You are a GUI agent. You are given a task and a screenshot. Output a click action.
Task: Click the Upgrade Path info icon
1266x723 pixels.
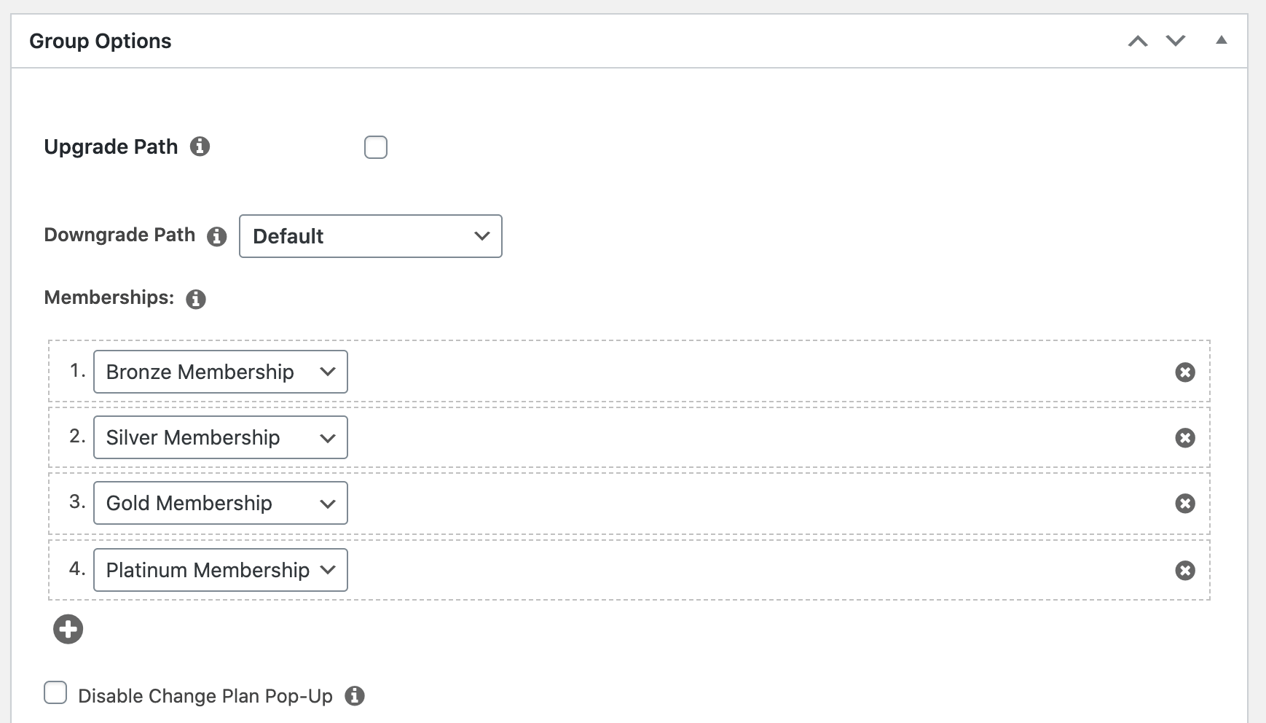tap(200, 146)
